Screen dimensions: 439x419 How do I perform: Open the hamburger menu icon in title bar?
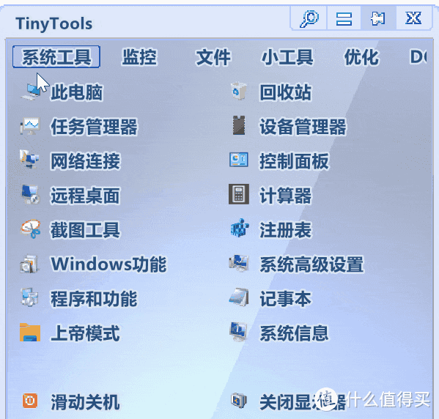344,18
